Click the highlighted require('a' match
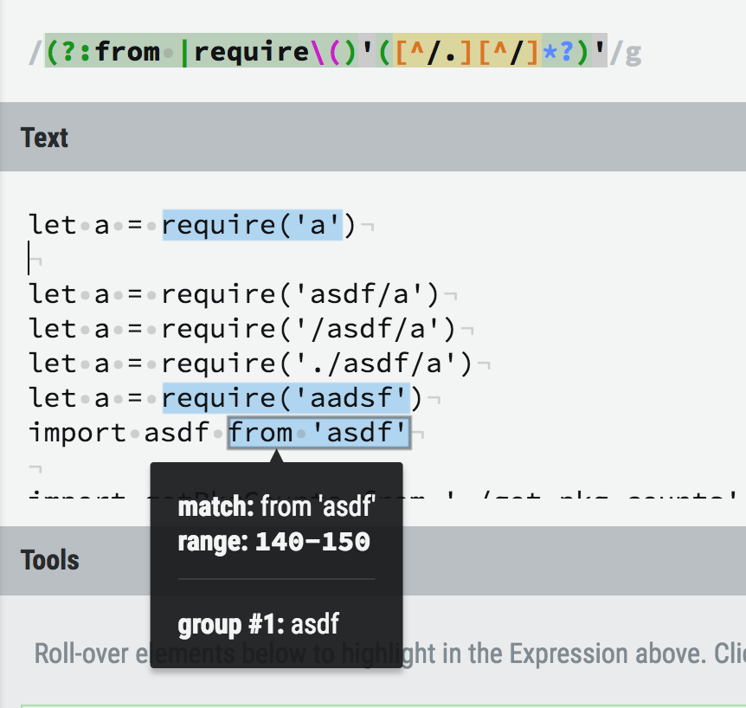 [253, 225]
